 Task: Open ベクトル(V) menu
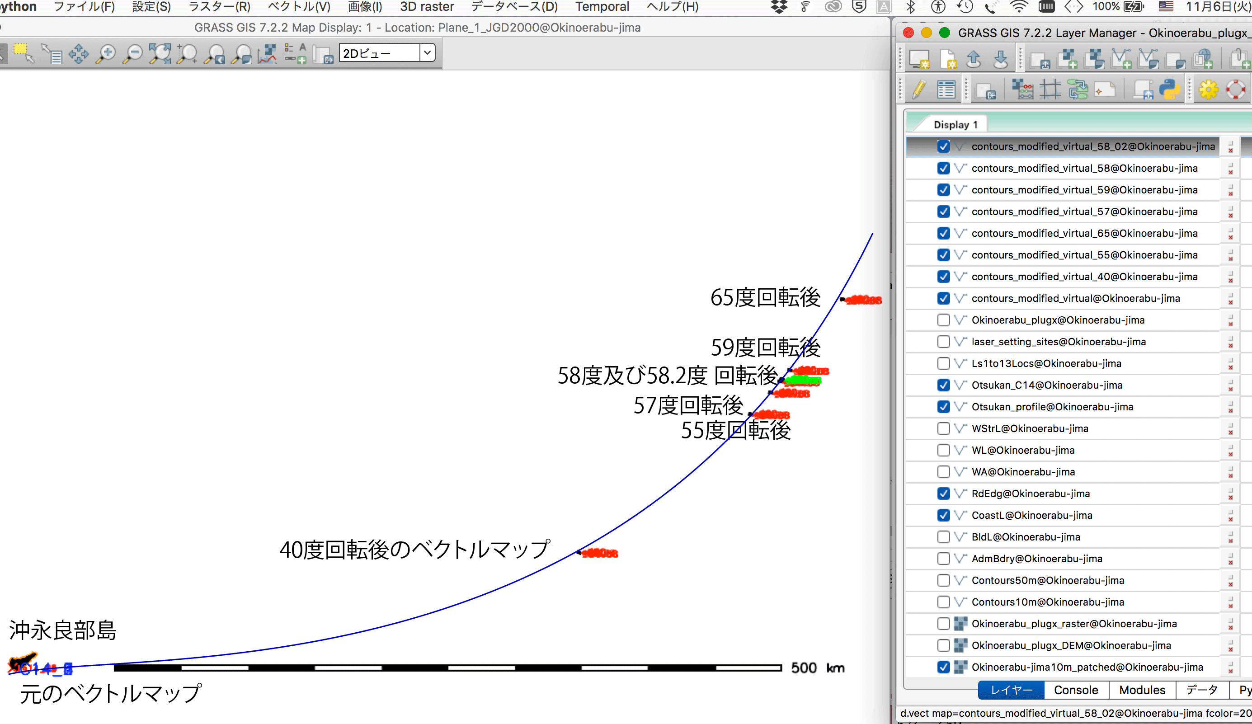click(299, 7)
